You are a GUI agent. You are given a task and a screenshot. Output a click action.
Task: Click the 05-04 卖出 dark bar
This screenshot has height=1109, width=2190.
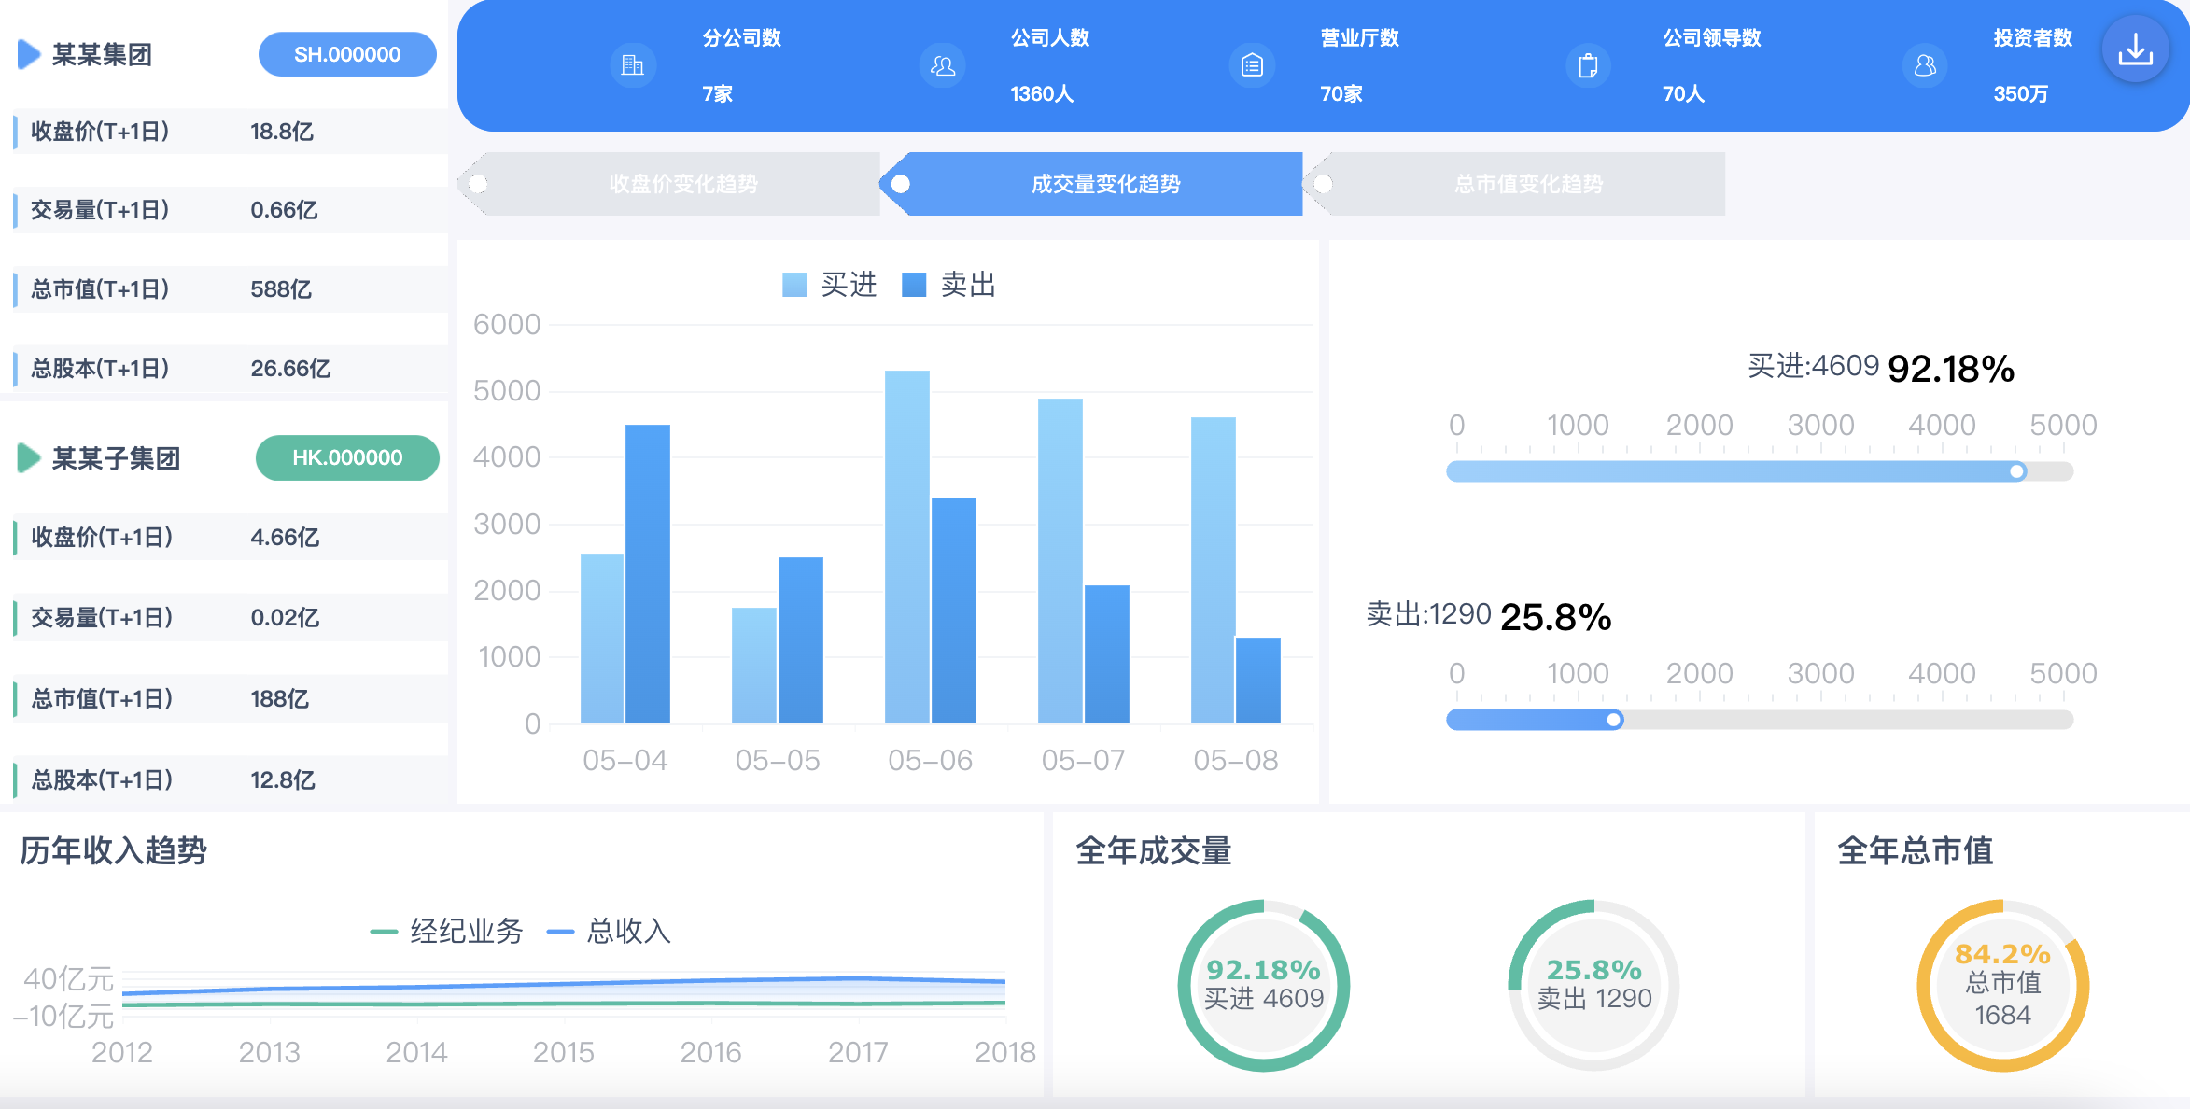pos(648,574)
